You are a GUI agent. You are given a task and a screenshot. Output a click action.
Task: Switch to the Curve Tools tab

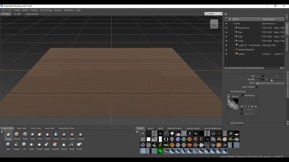pos(36,128)
